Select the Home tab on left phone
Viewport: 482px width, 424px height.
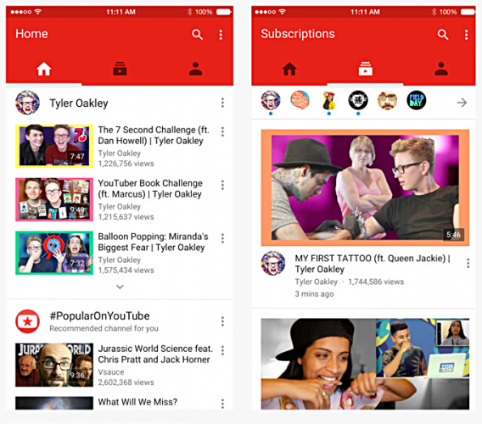[43, 69]
